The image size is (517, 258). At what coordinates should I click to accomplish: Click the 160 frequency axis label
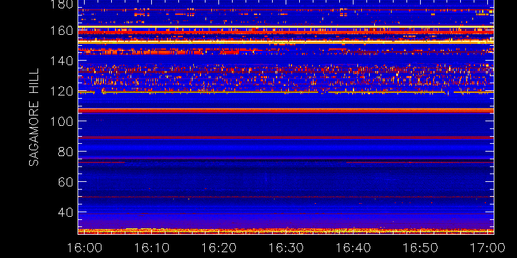61,30
